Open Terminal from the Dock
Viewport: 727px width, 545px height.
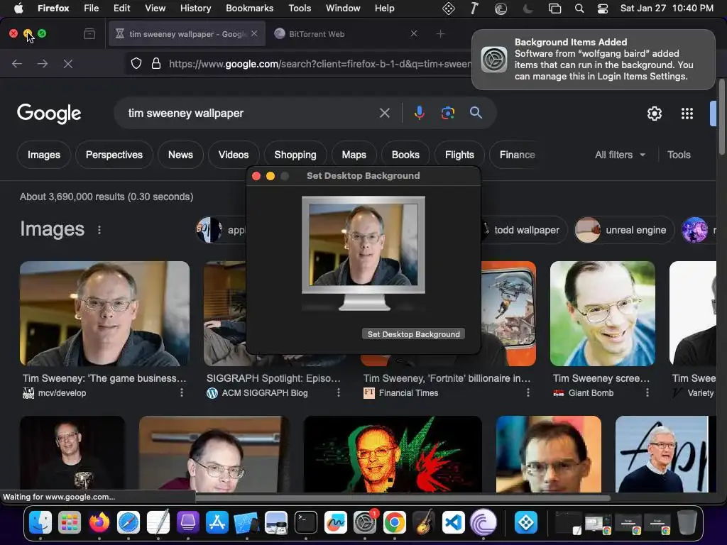[305, 523]
